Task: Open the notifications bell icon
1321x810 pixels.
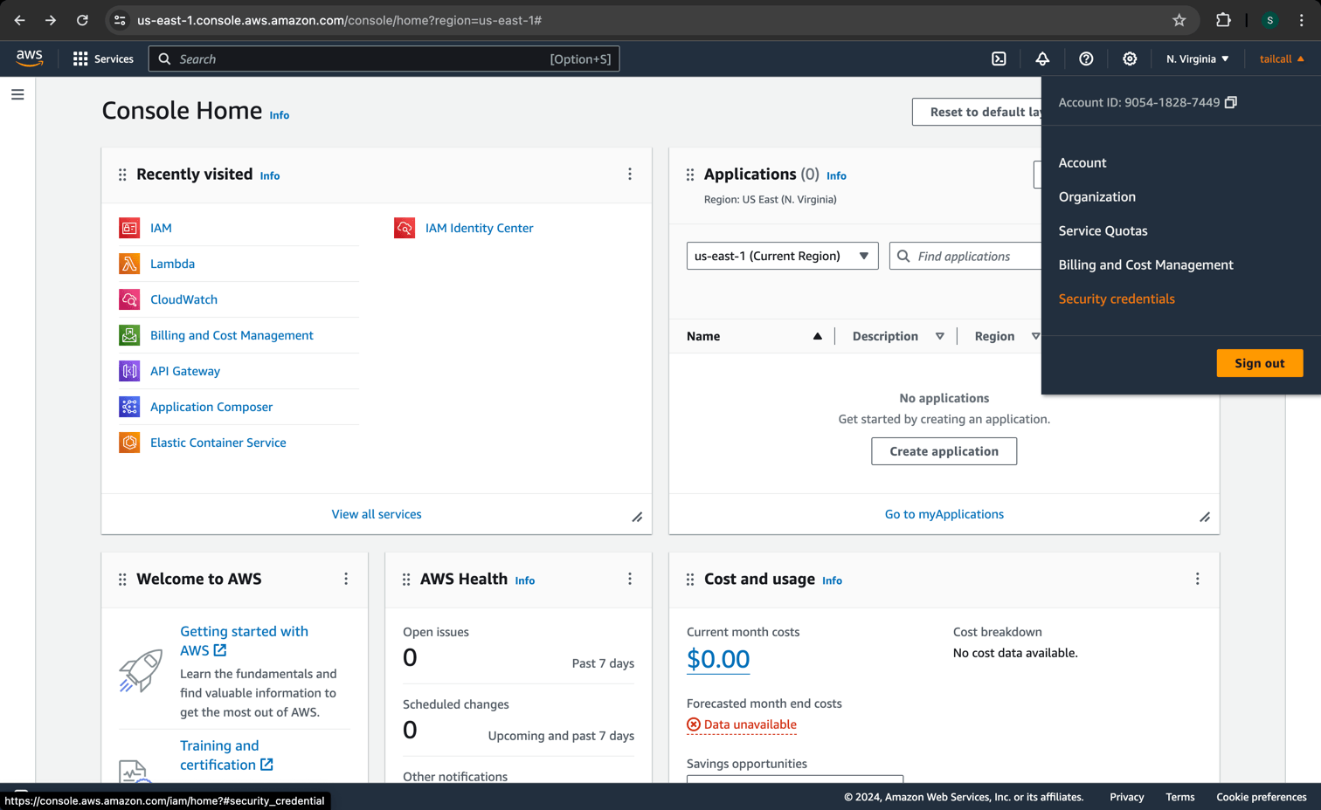Action: (x=1042, y=58)
